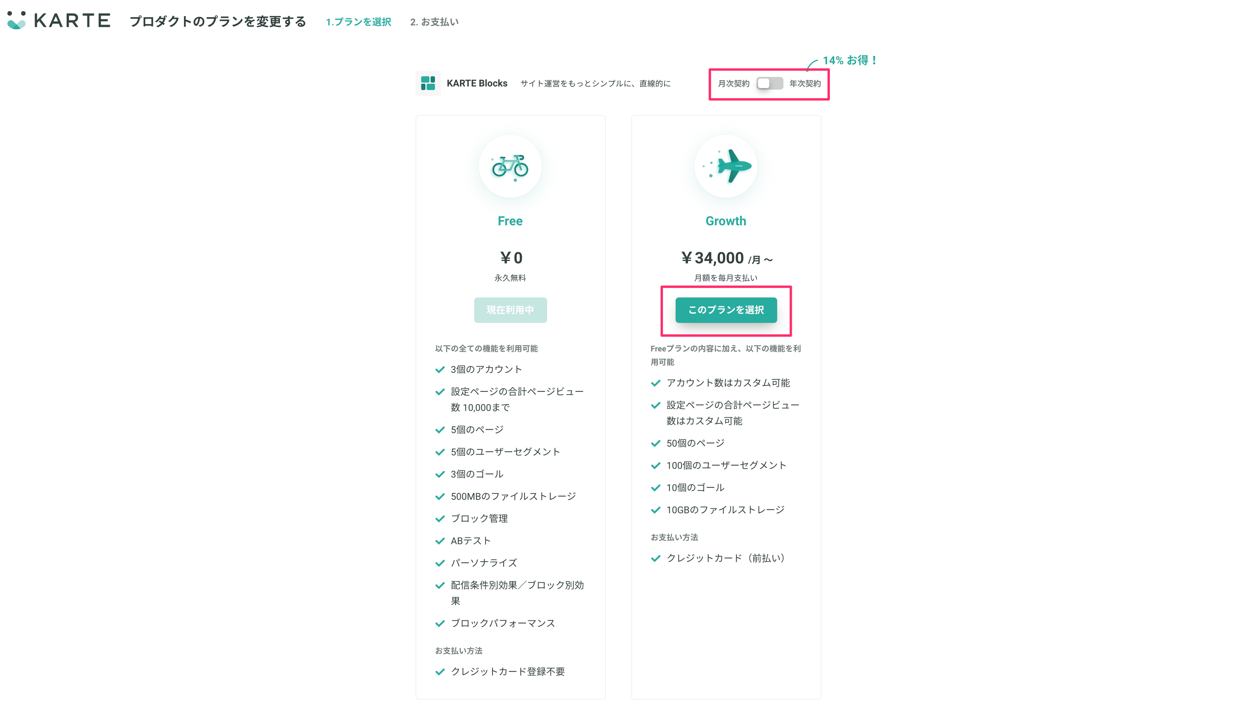Click the KARTE Blocks product name
The width and height of the screenshot is (1245, 710).
477,83
